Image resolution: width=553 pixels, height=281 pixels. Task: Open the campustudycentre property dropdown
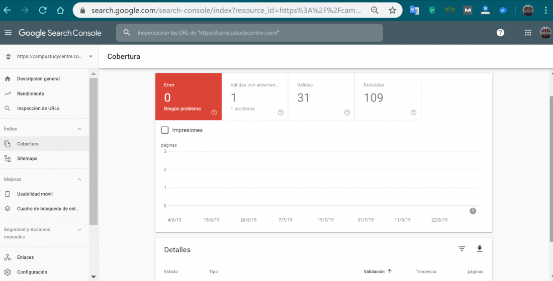[x=90, y=56]
